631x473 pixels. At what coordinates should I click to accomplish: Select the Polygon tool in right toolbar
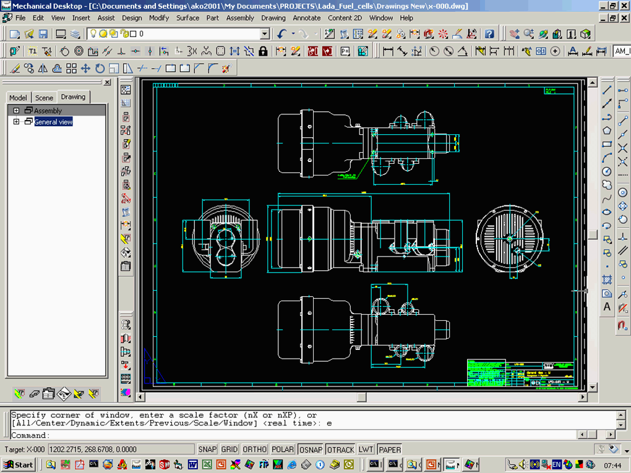[607, 130]
